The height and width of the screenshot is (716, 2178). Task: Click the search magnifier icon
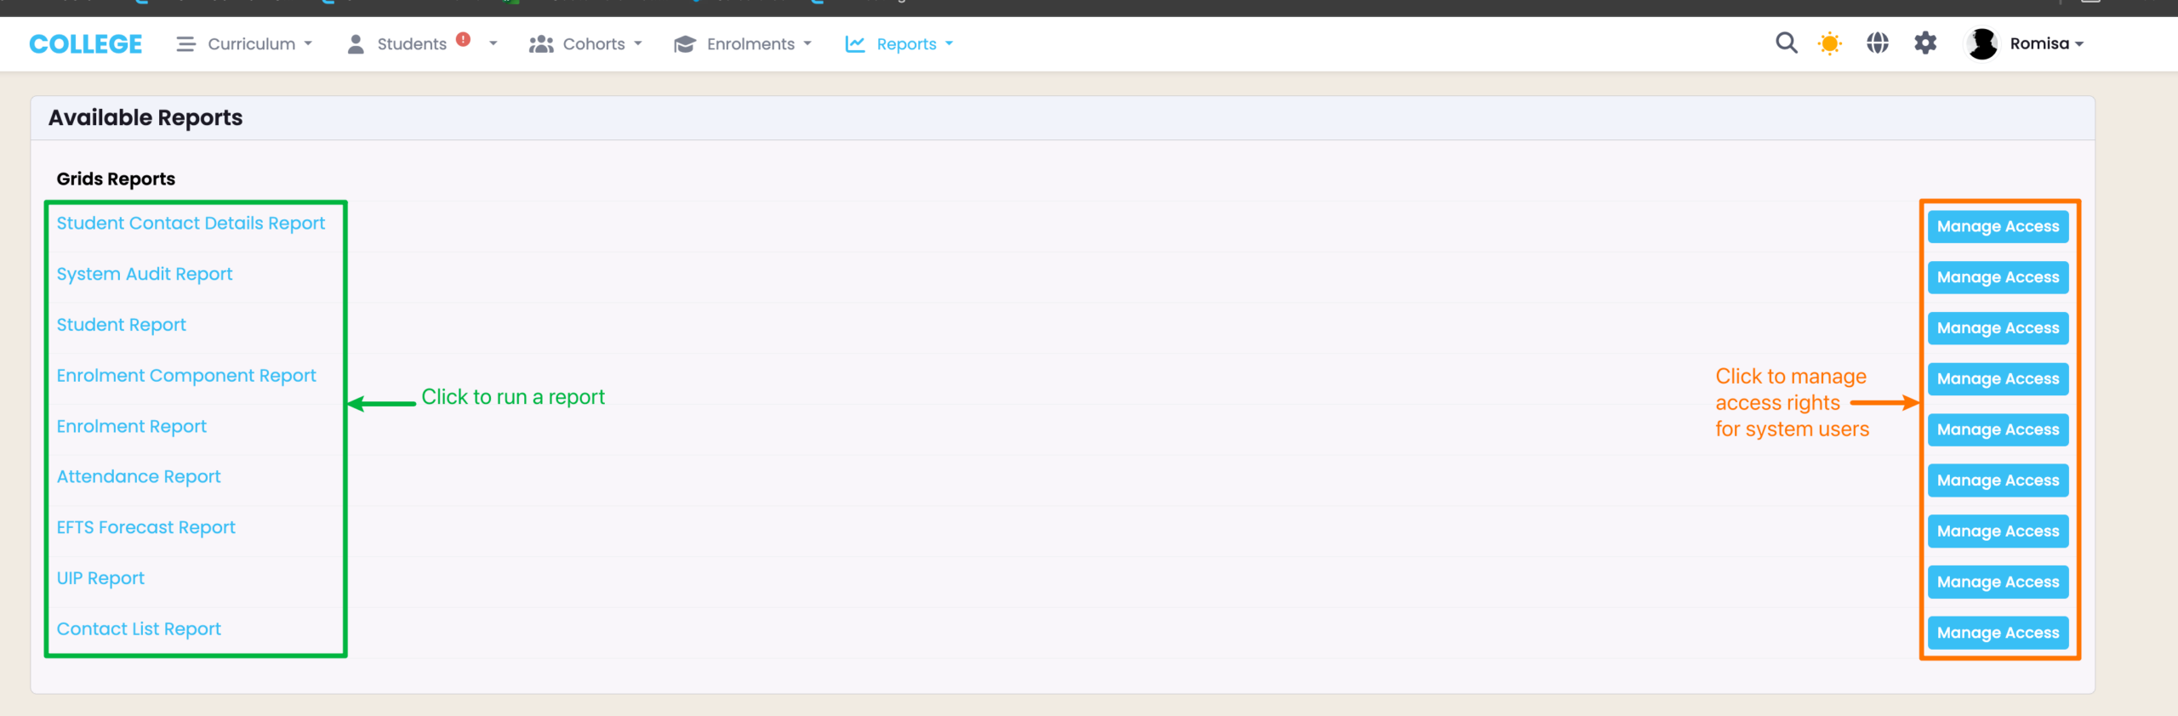[x=1786, y=43]
